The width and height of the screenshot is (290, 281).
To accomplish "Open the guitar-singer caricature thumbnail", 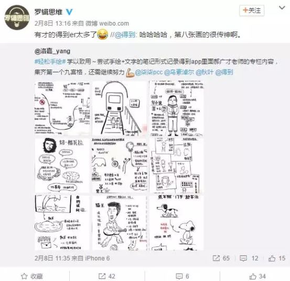I will click(120, 223).
